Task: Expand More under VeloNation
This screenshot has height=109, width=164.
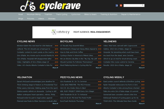Action: pyautogui.click(x=55, y=104)
